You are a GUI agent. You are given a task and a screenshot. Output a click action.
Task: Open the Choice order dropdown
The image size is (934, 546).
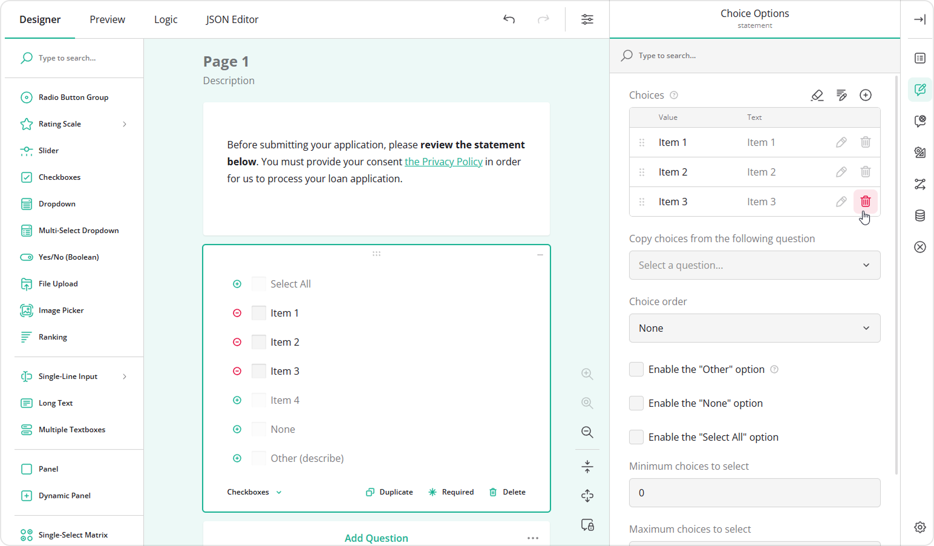[x=754, y=328]
